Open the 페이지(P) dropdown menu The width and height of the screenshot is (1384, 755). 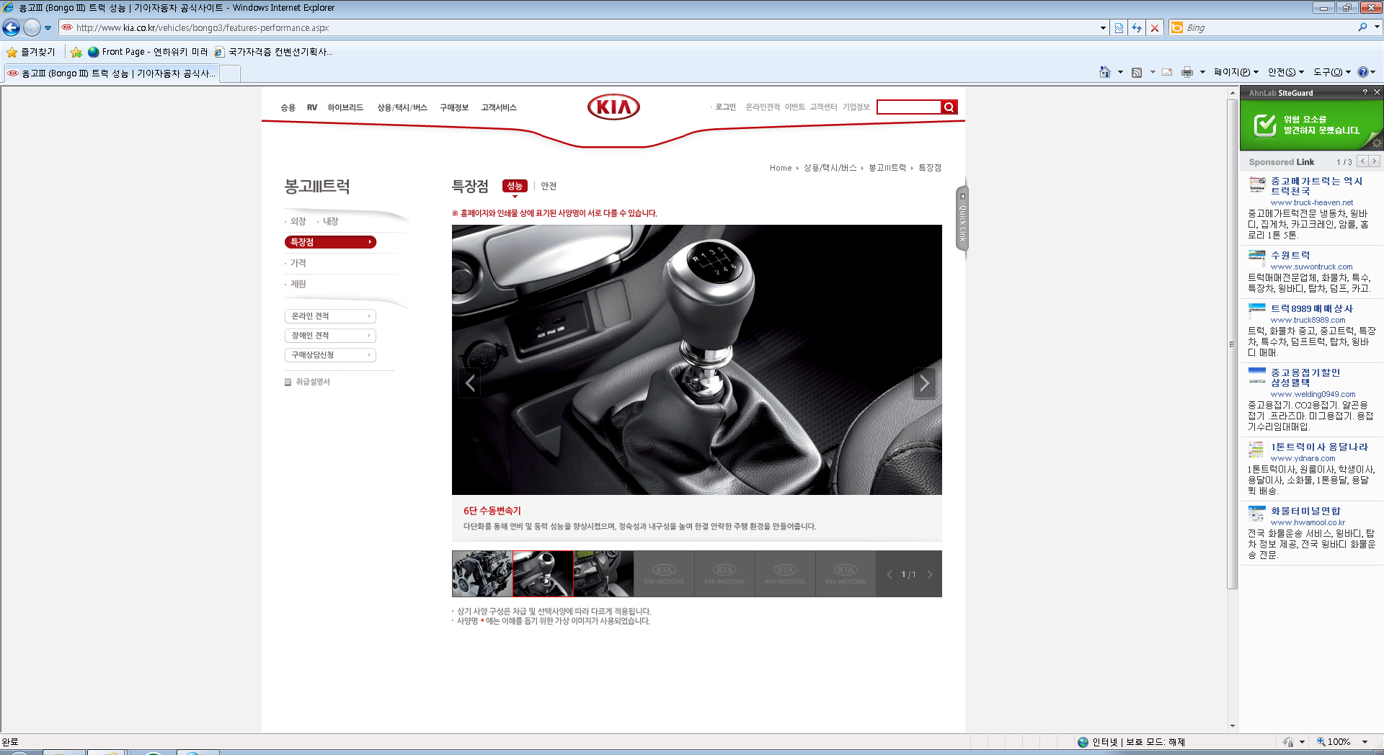[1236, 72]
